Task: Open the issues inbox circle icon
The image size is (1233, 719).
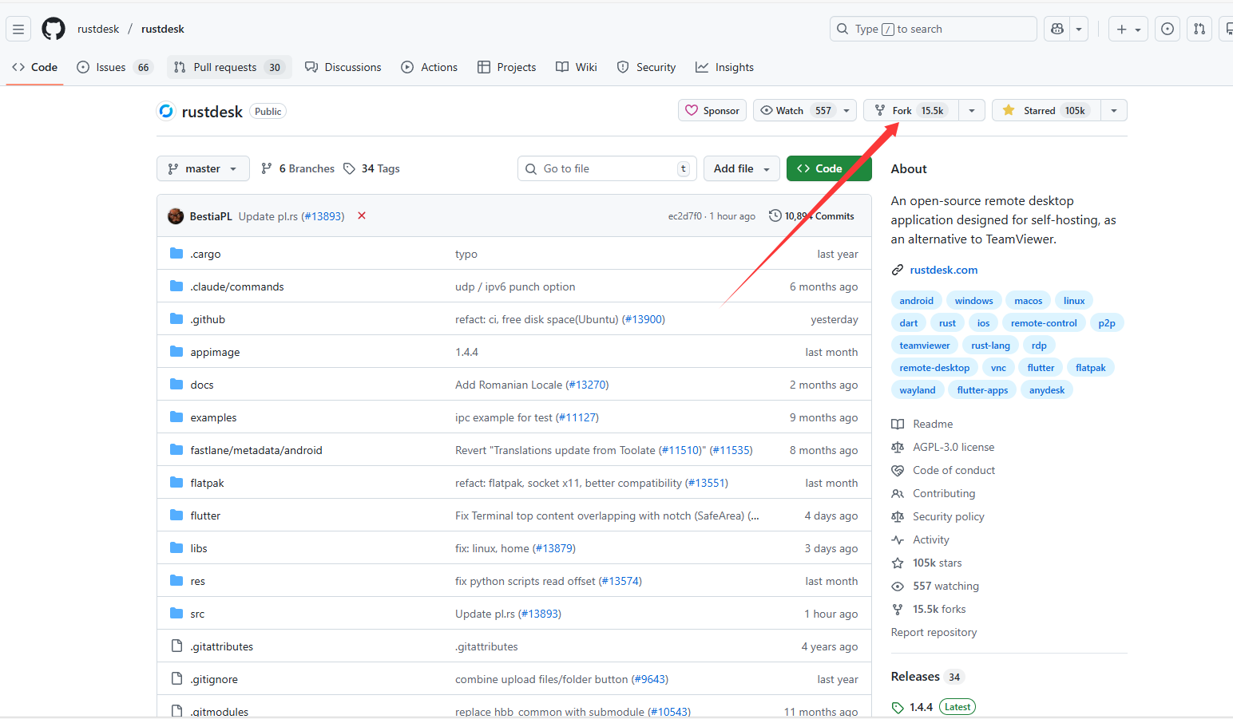Action: click(1168, 29)
